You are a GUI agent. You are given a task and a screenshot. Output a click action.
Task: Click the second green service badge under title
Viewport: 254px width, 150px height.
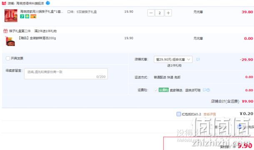27,16
